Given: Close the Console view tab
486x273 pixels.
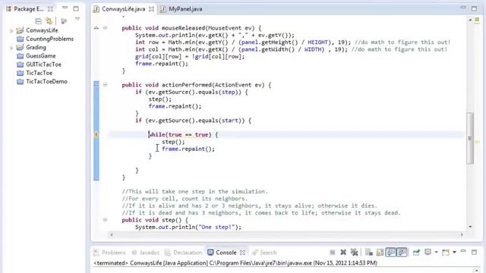Looking at the screenshot, I should [243, 253].
